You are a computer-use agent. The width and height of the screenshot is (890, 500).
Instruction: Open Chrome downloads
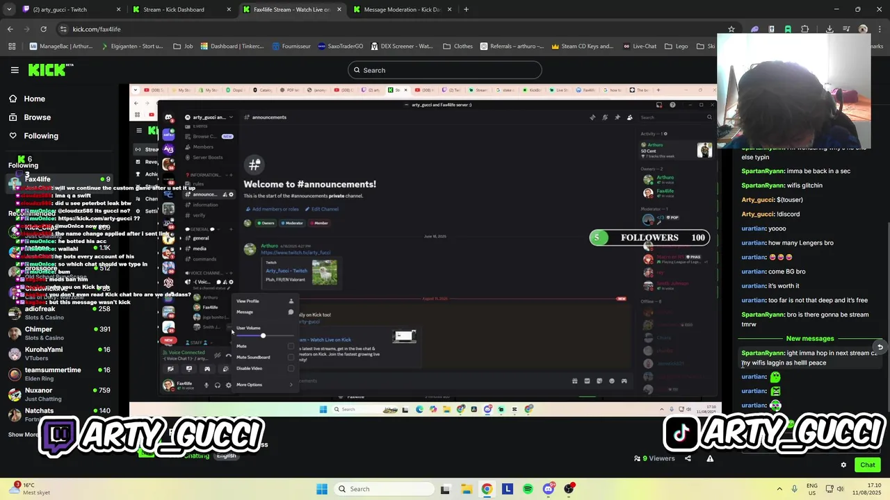tap(830, 29)
